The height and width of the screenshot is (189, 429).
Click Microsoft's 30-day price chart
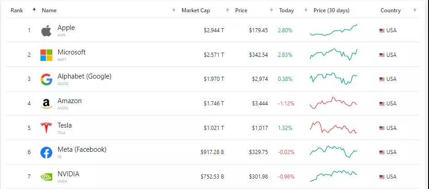pyautogui.click(x=334, y=55)
